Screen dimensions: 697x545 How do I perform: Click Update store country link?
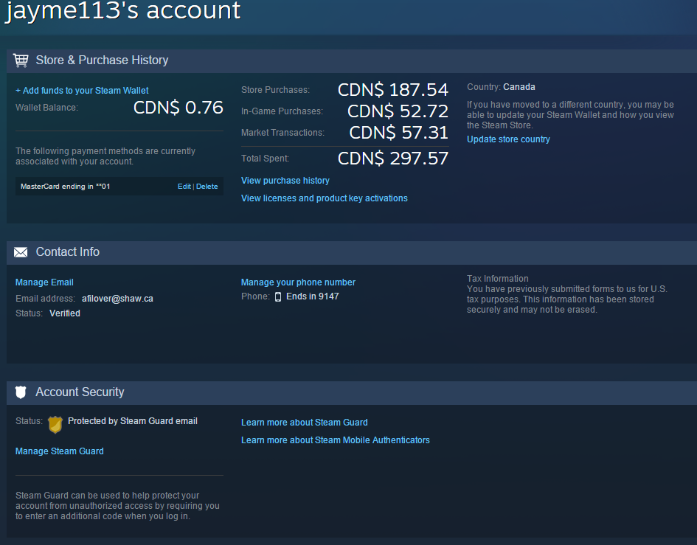click(508, 139)
